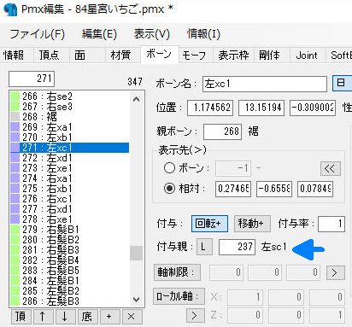Move bone to top with 頂 button
Viewport: 352px width, 327px height.
pyautogui.click(x=21, y=317)
